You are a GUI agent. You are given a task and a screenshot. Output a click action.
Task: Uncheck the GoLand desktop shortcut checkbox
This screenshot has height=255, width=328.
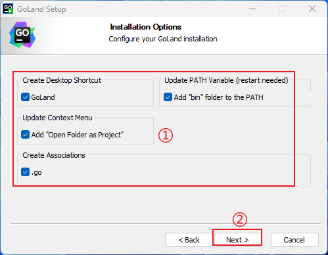click(26, 97)
